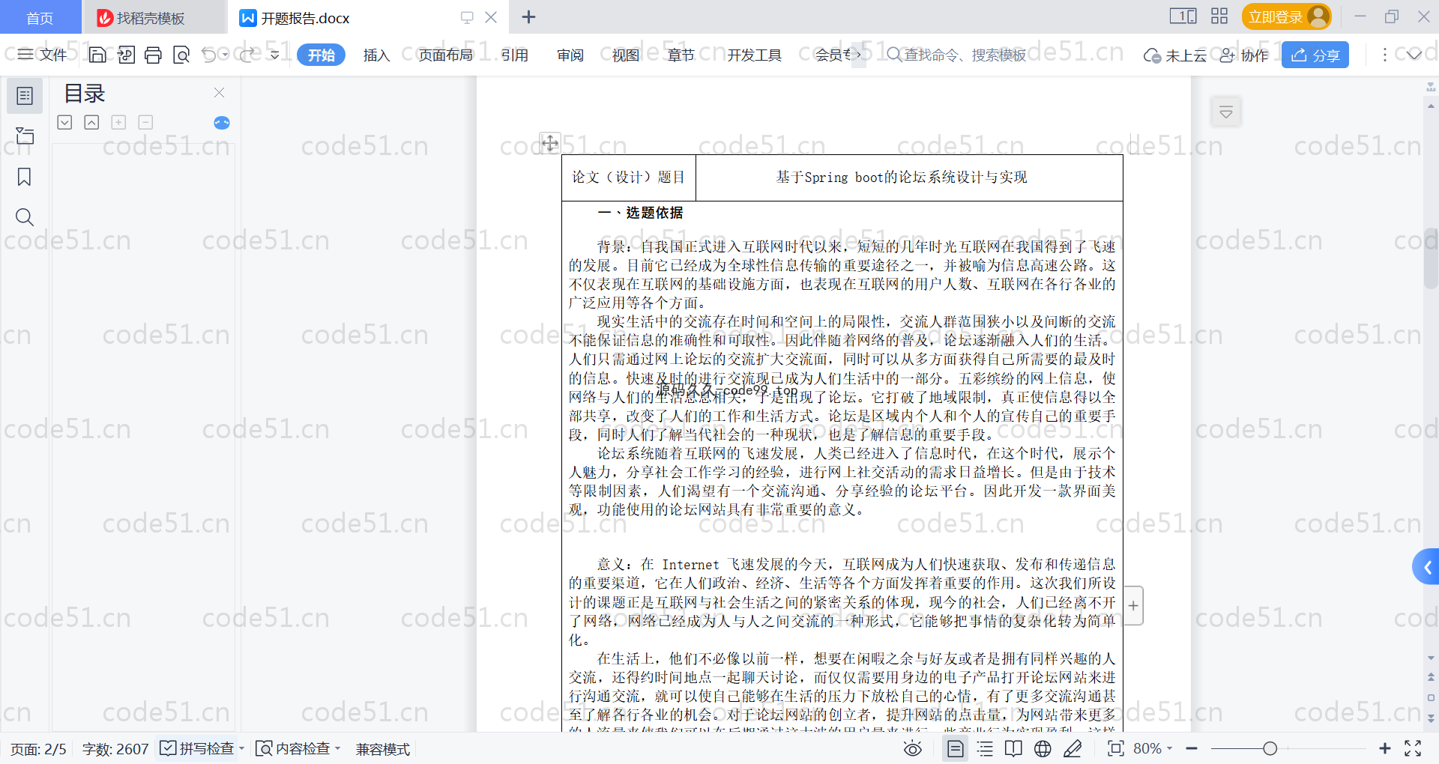Screen dimensions: 1439x764
Task: Open the bookmark sidebar icon
Action: pyautogui.click(x=25, y=177)
